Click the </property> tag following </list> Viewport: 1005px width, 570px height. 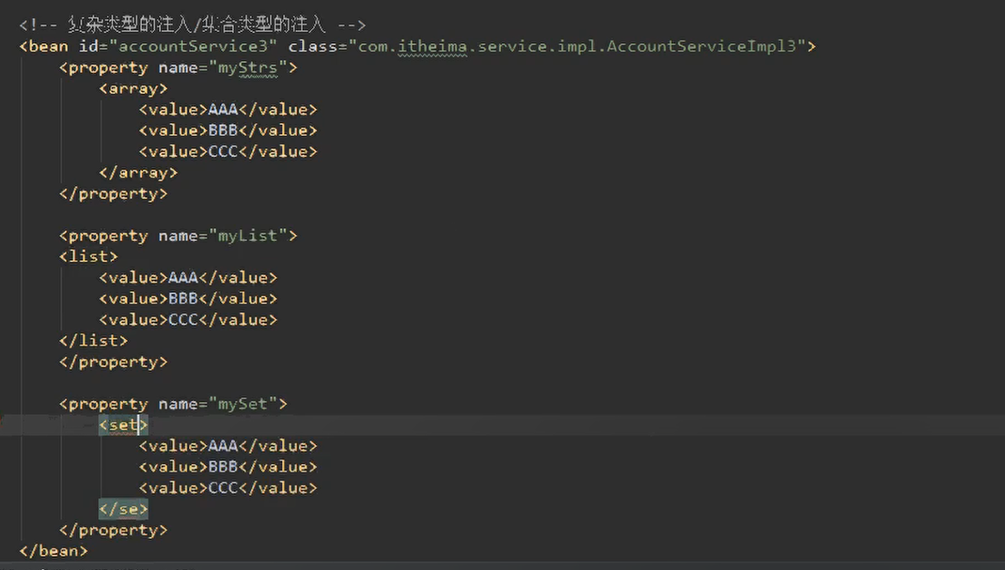coord(114,362)
